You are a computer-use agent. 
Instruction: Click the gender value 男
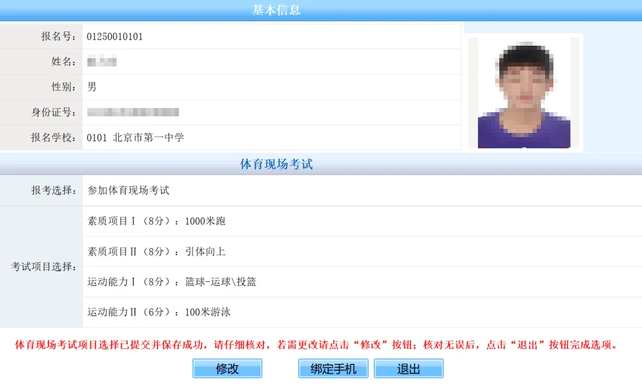tap(92, 87)
